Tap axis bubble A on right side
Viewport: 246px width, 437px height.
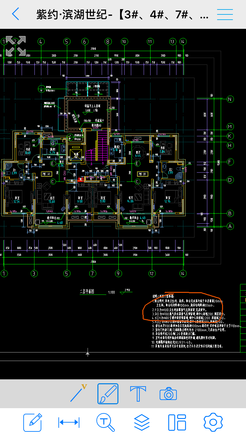230,226
